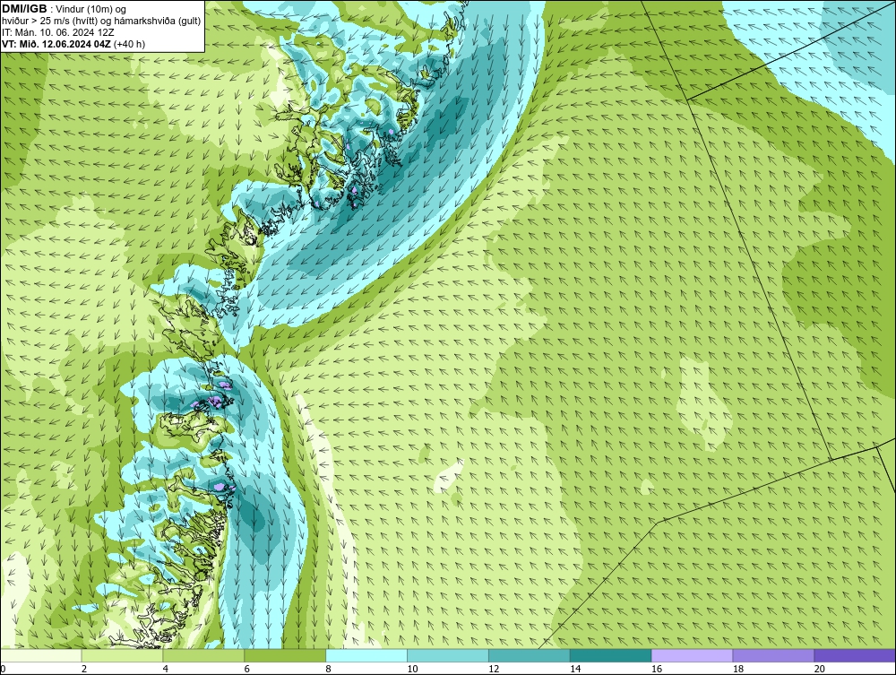Click the legend scale label '8'
The height and width of the screenshot is (675, 896).
pyautogui.click(x=329, y=669)
